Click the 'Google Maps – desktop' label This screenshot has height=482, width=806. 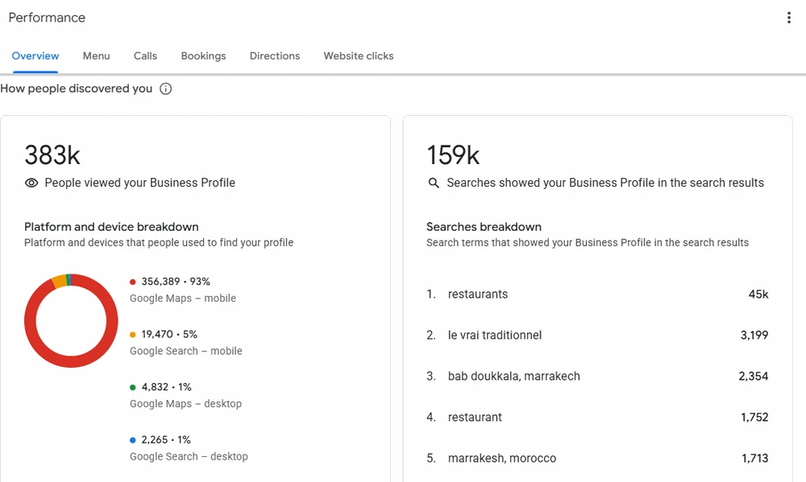click(185, 404)
